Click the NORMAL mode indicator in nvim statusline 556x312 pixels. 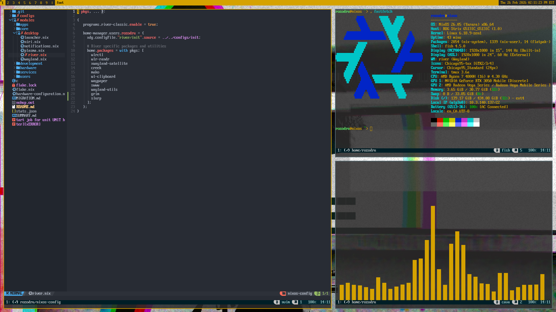pos(14,293)
